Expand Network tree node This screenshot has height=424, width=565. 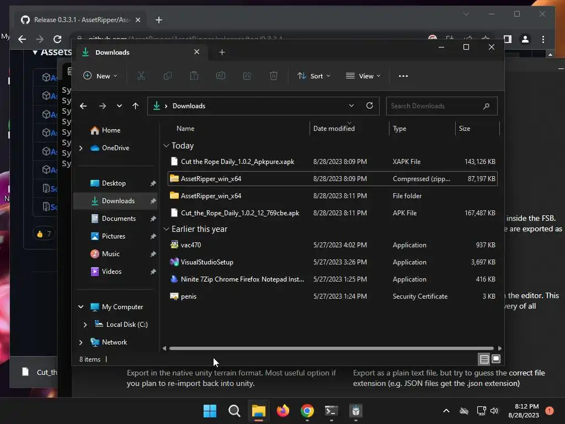[x=81, y=342]
